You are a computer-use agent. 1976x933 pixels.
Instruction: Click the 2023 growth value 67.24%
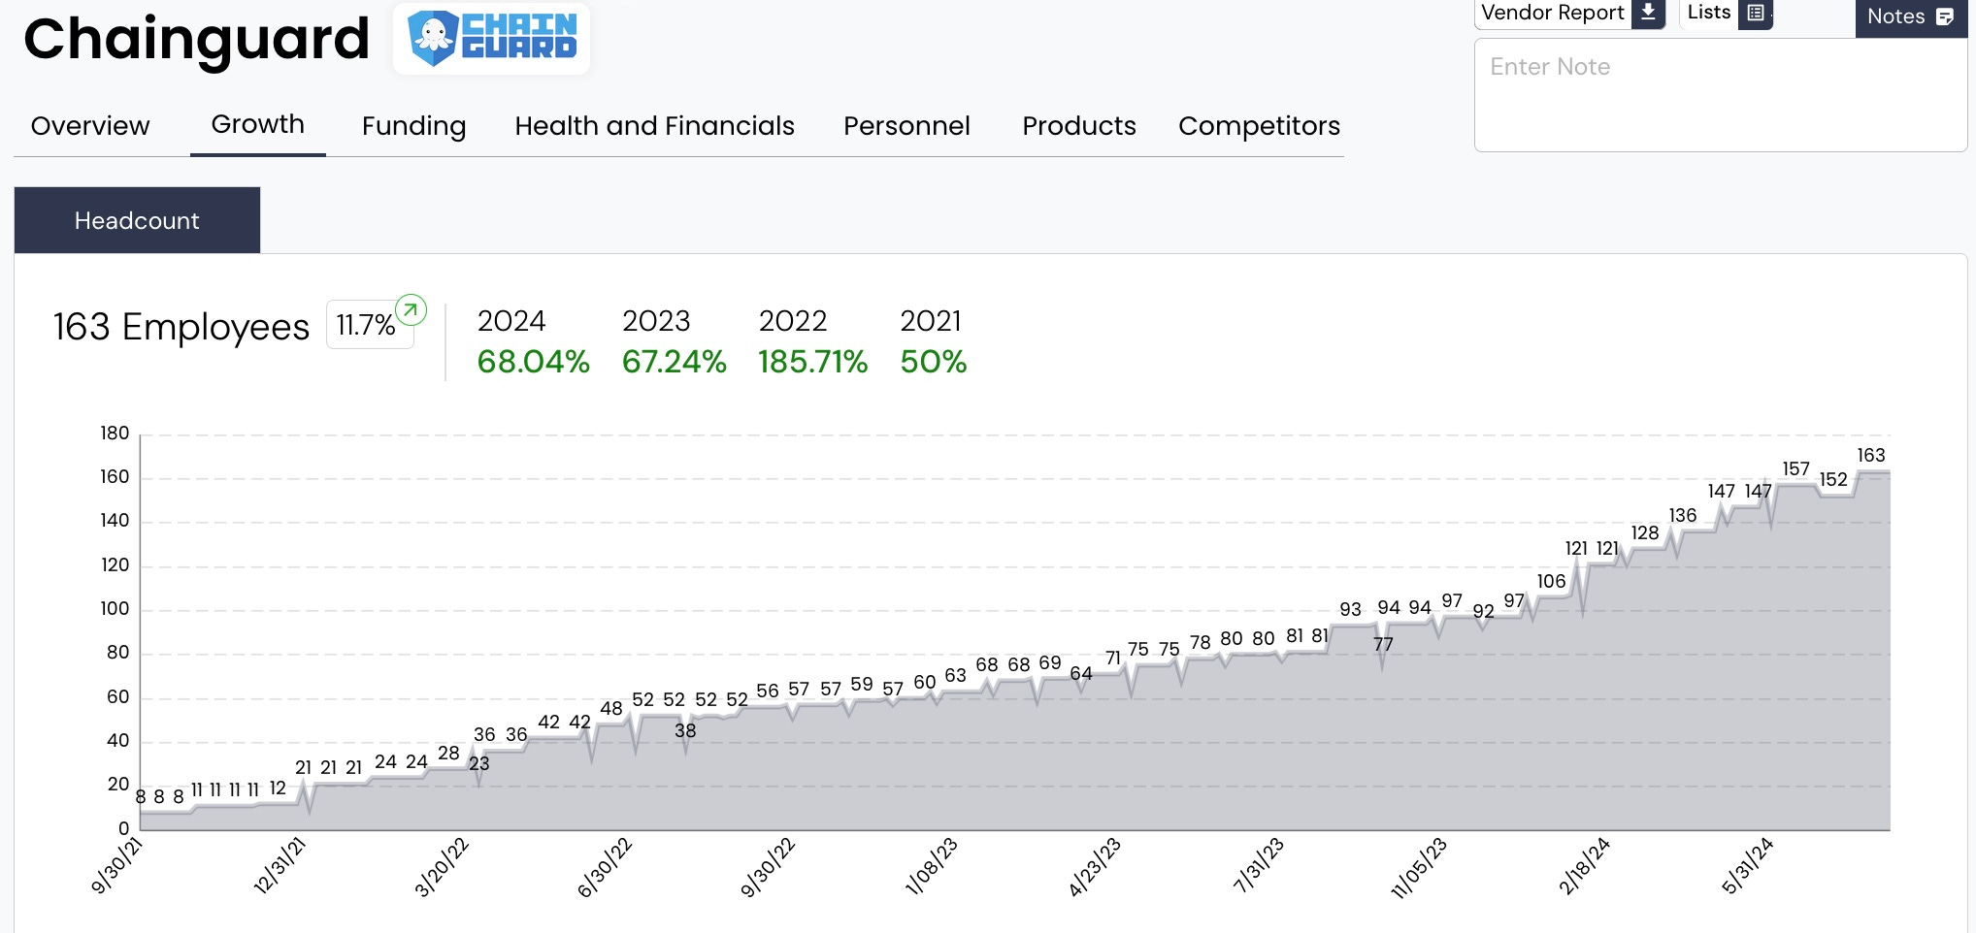point(674,362)
